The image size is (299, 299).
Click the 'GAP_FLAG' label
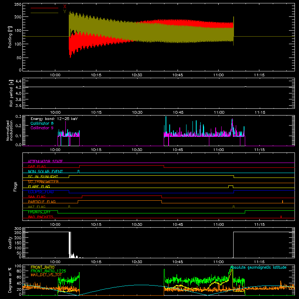pyautogui.click(x=37, y=166)
